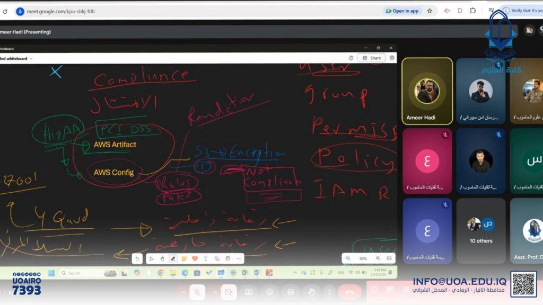543x305 pixels.
Task: Click the whiteboard undo button
Action: pos(137,258)
